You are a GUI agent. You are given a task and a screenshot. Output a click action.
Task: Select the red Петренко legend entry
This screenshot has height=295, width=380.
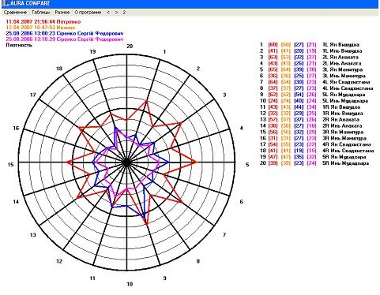pyautogui.click(x=43, y=22)
